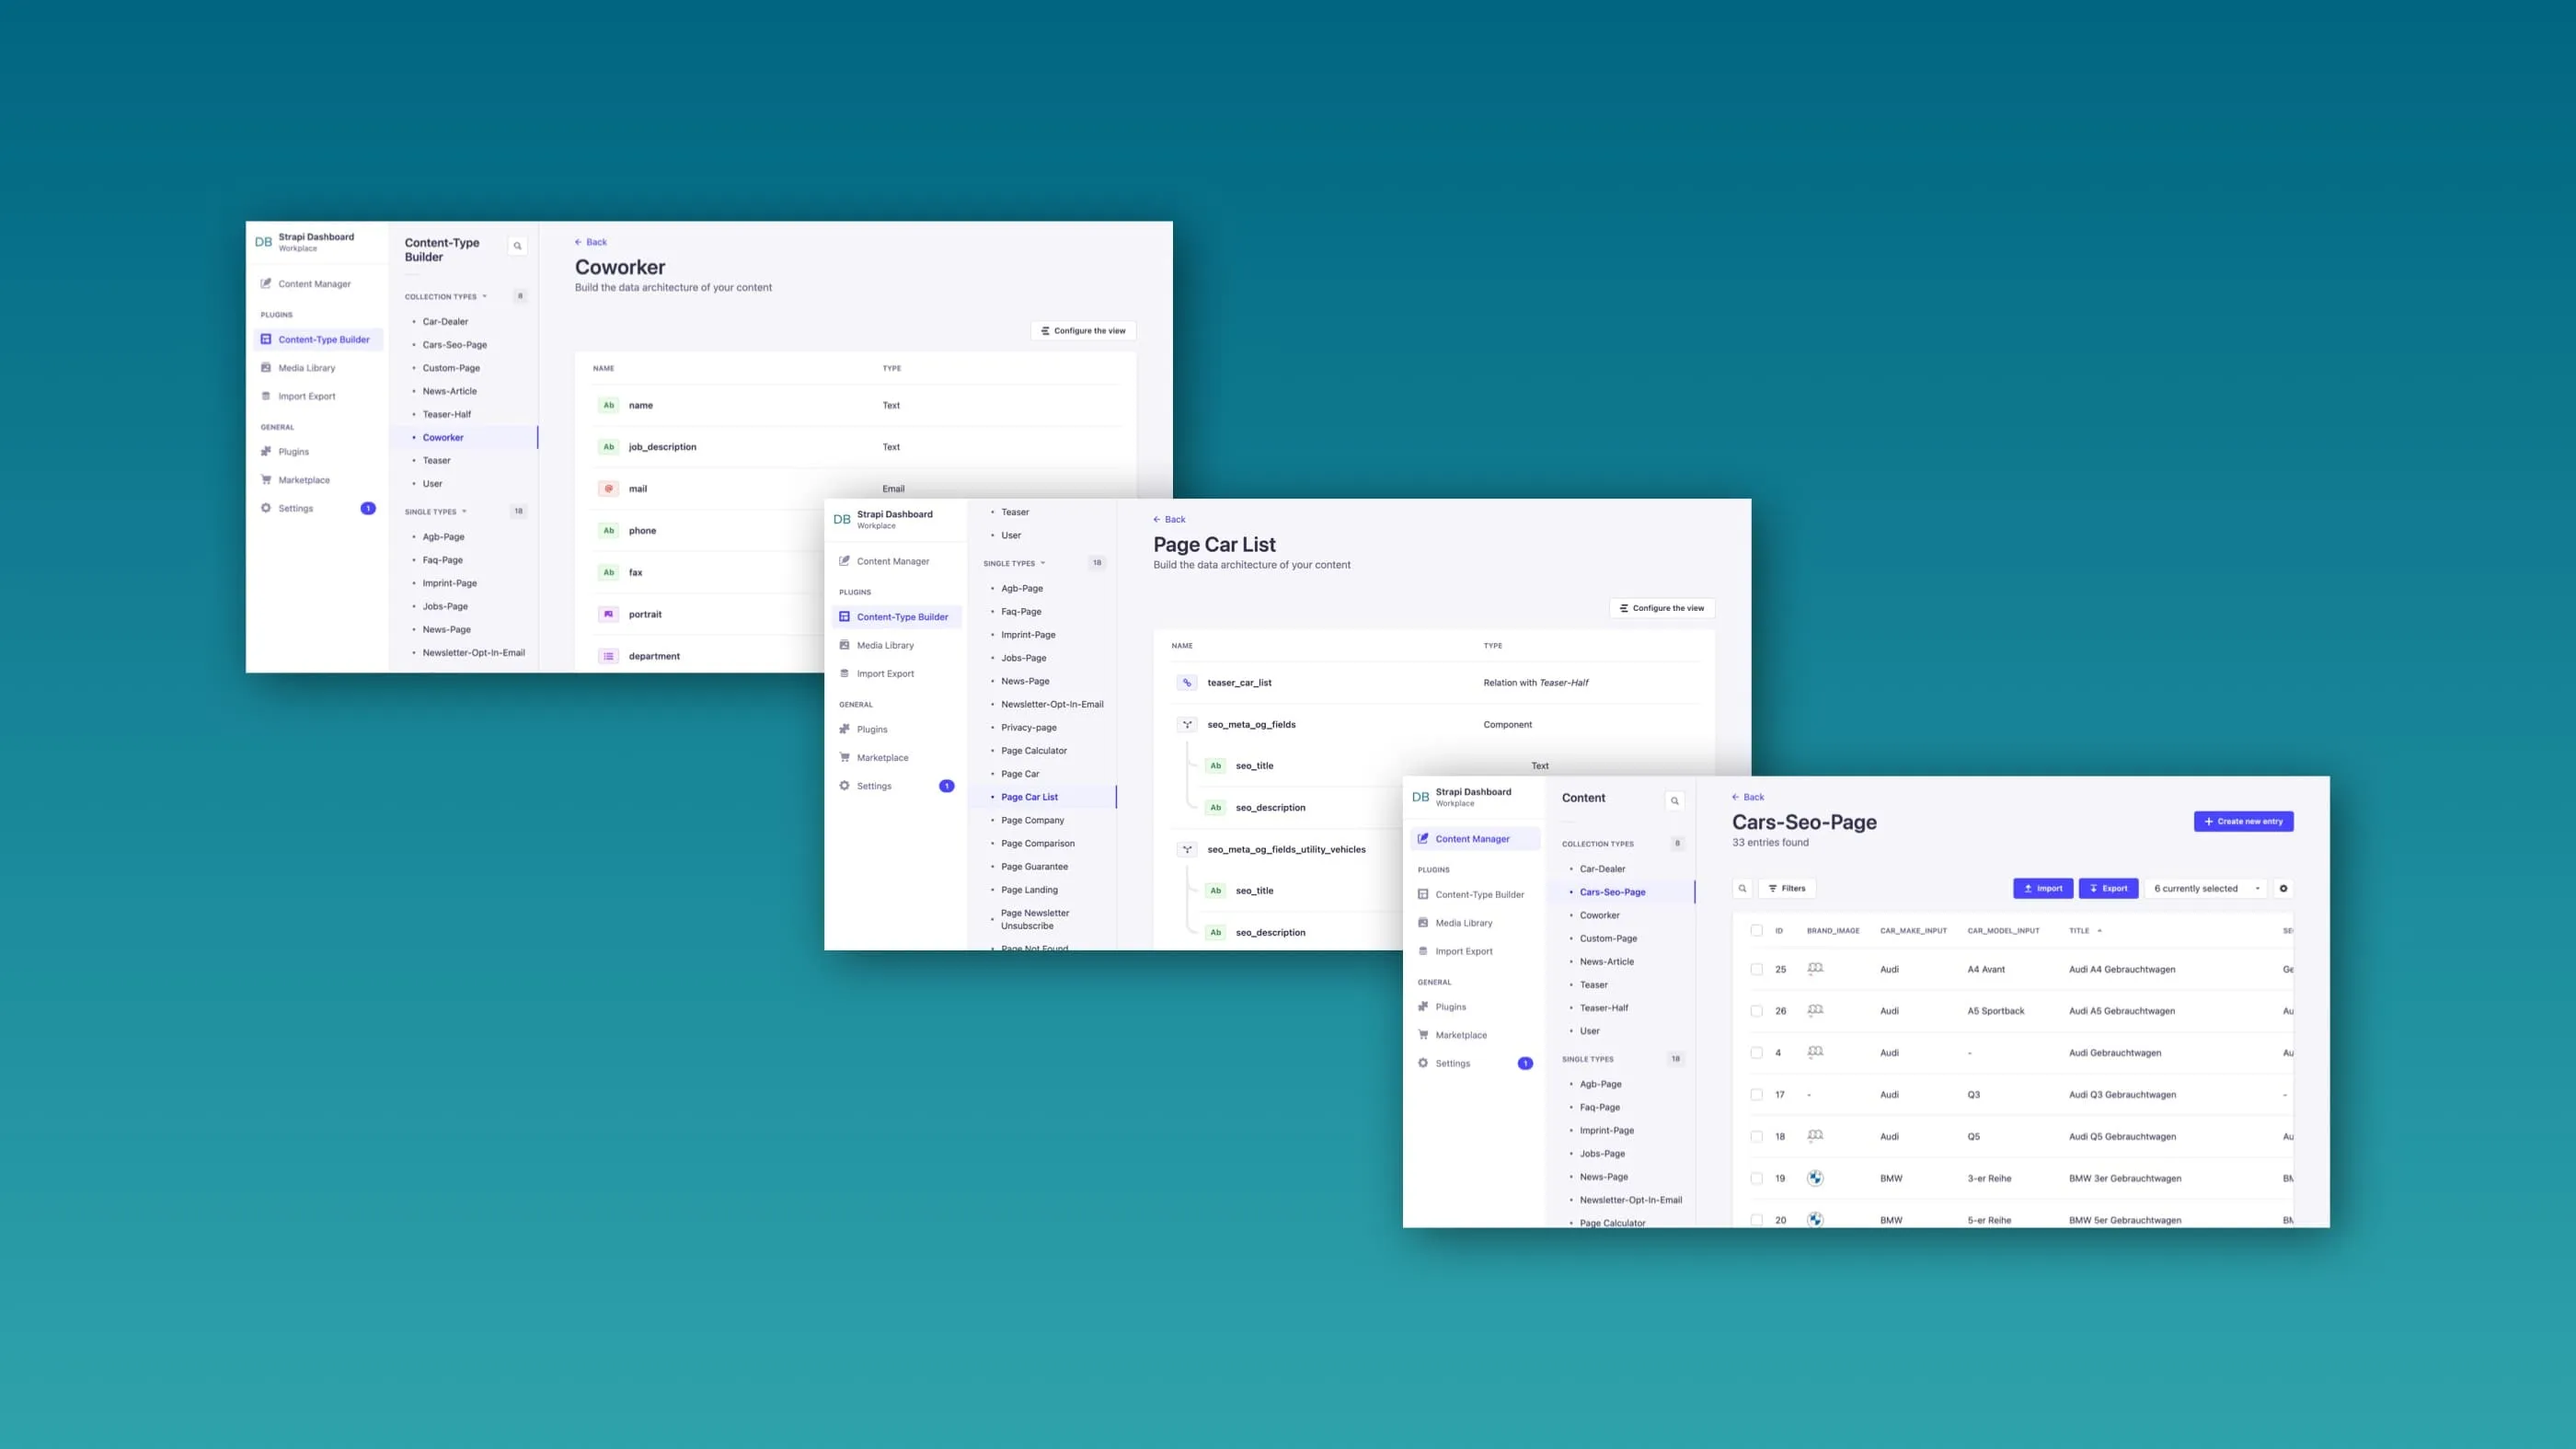The width and height of the screenshot is (2576, 1449).
Task: Click component icon beside seo_meta_og_fields
Action: pos(1187,724)
